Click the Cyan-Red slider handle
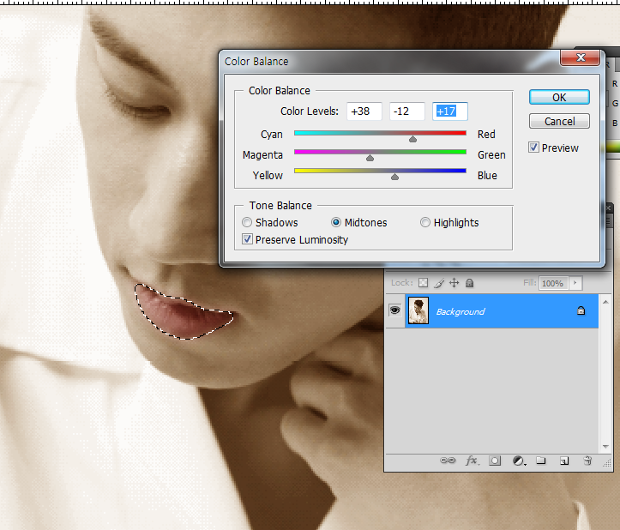 coord(412,139)
